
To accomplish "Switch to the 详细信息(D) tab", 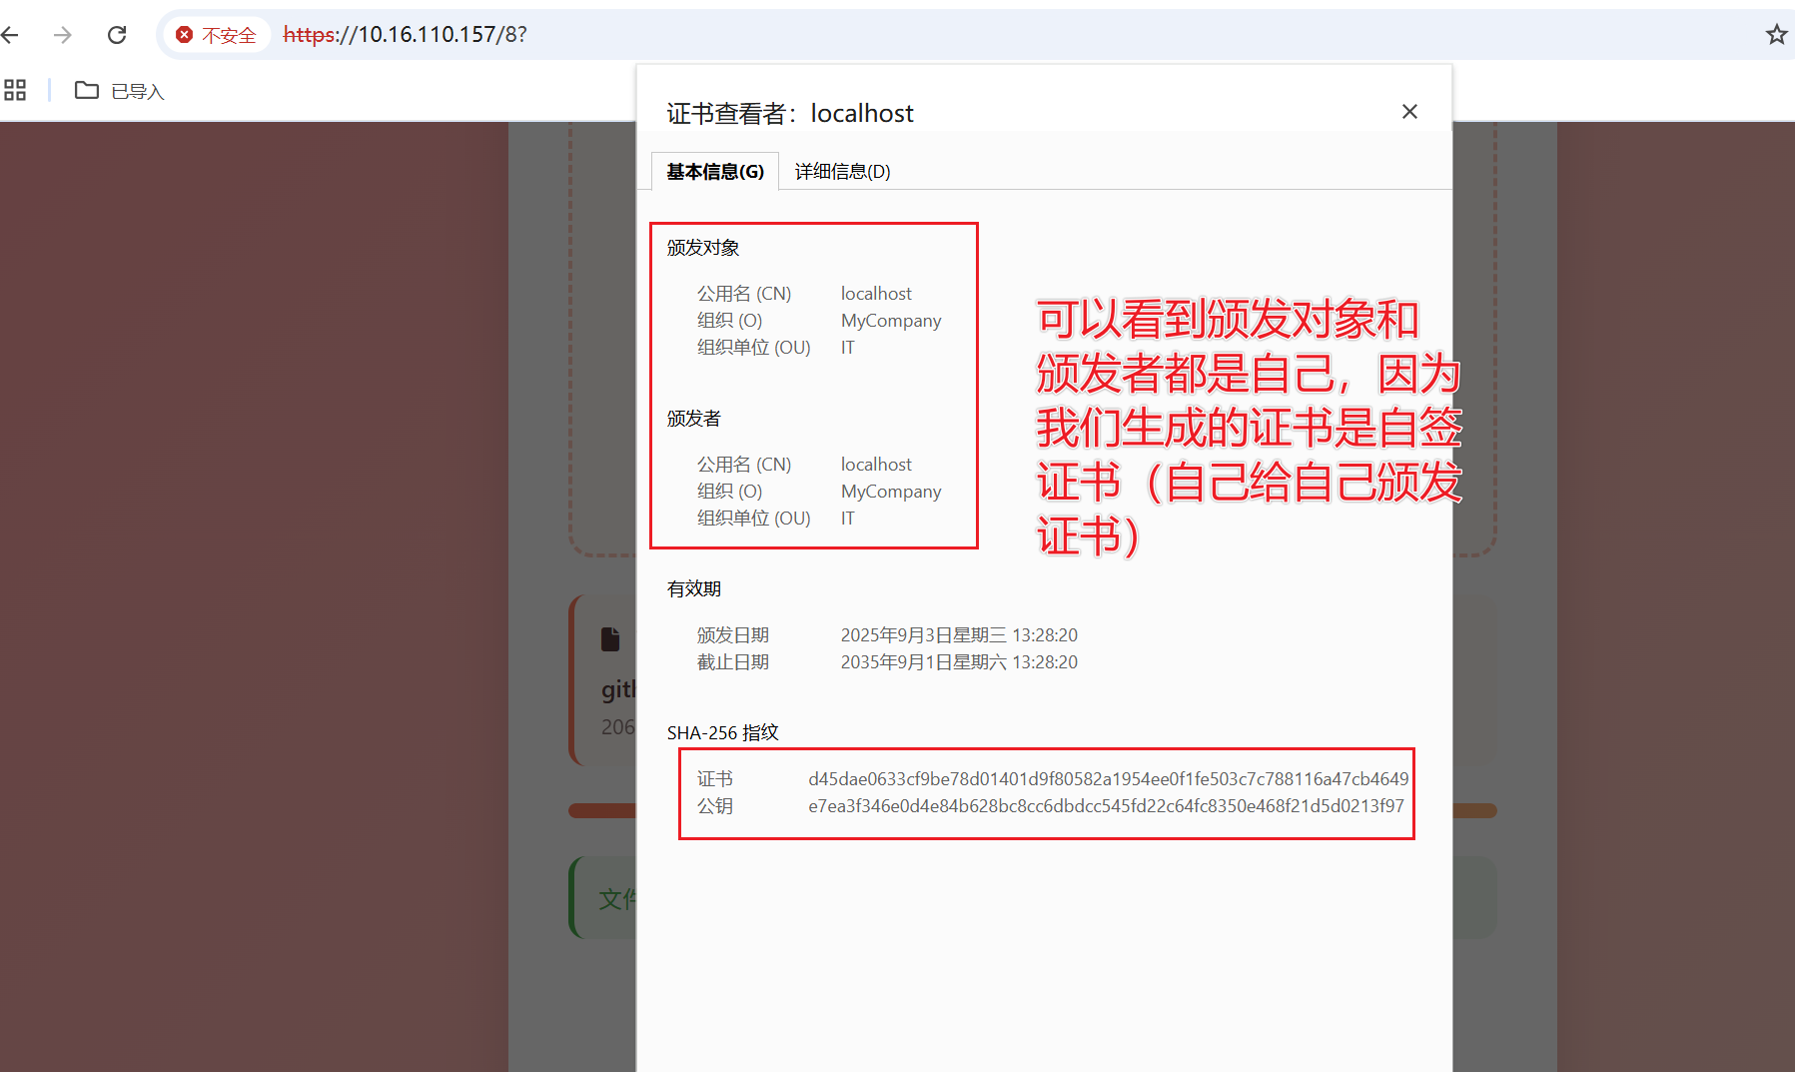I will tap(842, 172).
